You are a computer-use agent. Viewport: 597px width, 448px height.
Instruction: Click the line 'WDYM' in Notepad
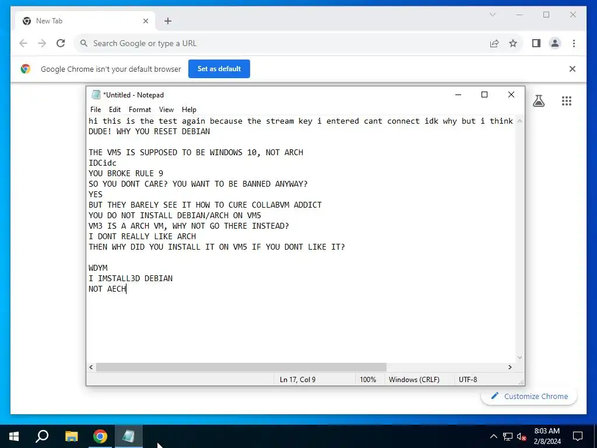pos(98,268)
